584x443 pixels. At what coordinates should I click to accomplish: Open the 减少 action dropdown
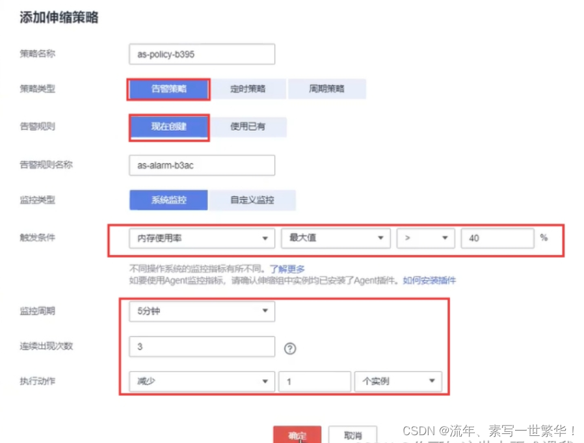[x=202, y=381]
